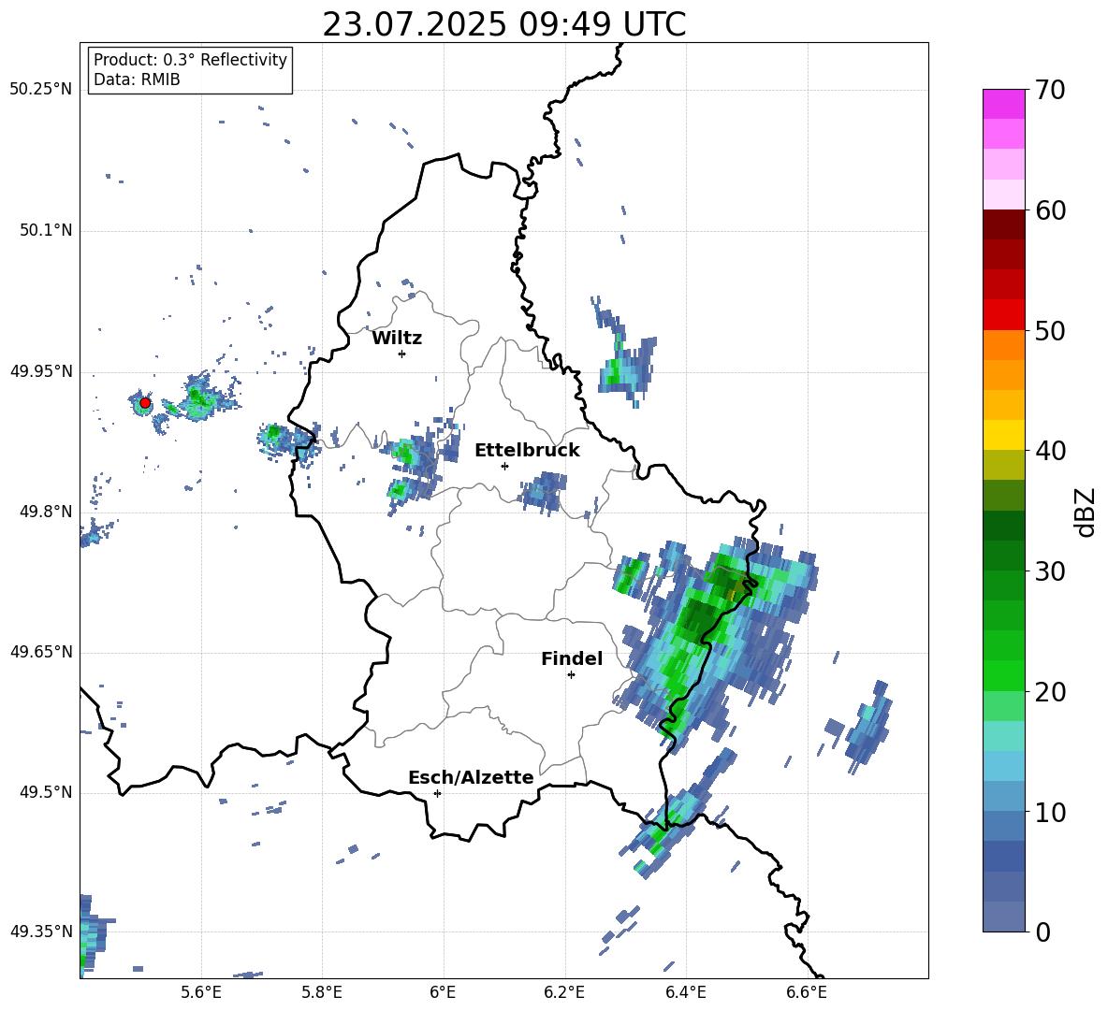This screenshot has height=1011, width=1108.
Task: Click the Ettelbruck station cross marker
Action: coord(504,466)
